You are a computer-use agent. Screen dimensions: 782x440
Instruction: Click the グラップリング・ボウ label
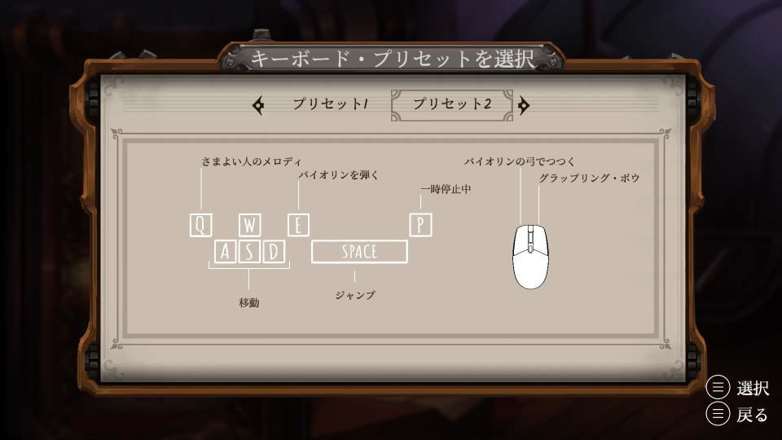point(589,178)
